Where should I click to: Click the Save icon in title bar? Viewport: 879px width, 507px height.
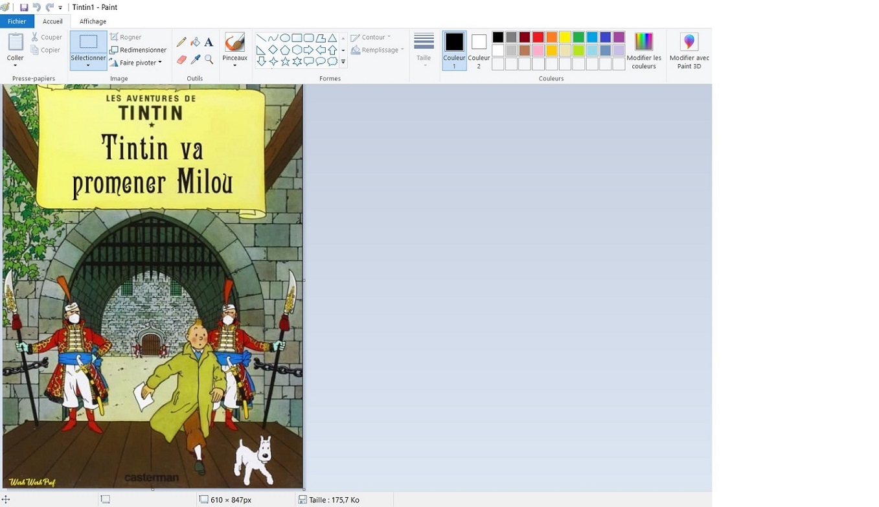(24, 7)
